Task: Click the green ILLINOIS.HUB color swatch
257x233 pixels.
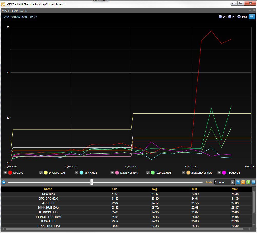Action: tap(153, 172)
